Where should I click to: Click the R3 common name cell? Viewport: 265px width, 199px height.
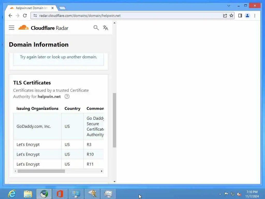click(94, 144)
